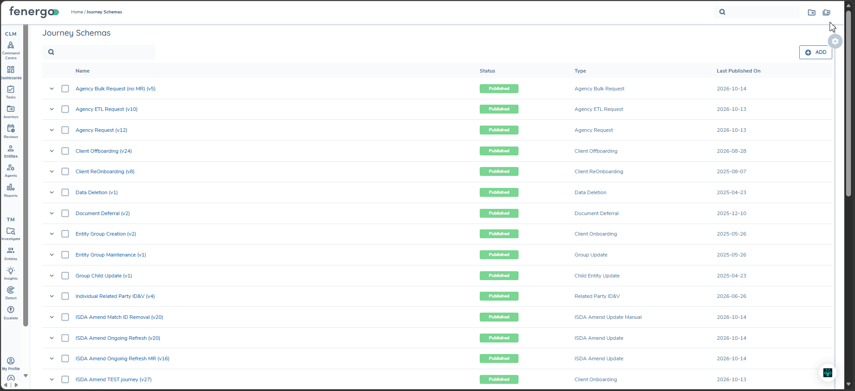This screenshot has height=391, width=855.
Task: Open the Tasks section
Action: point(11,92)
